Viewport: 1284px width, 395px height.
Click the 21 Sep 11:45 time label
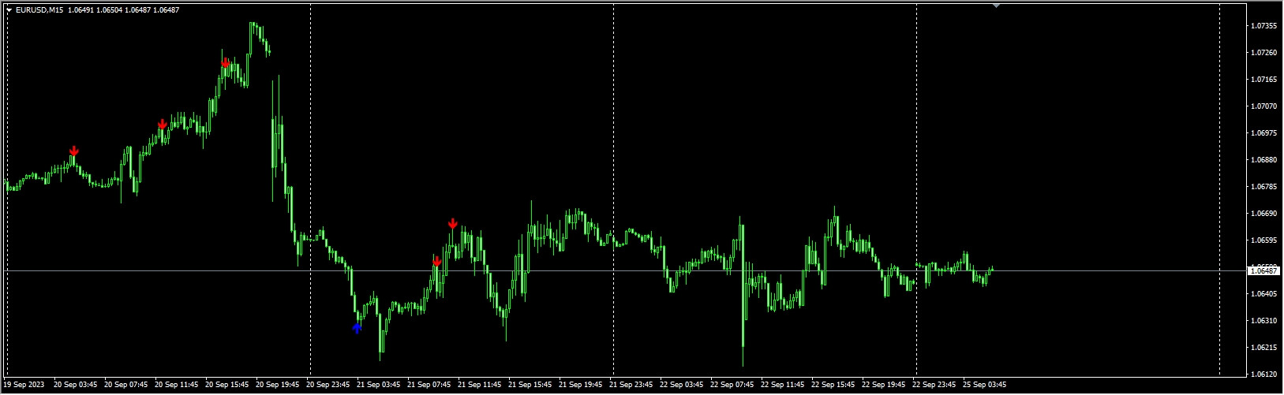coord(480,385)
